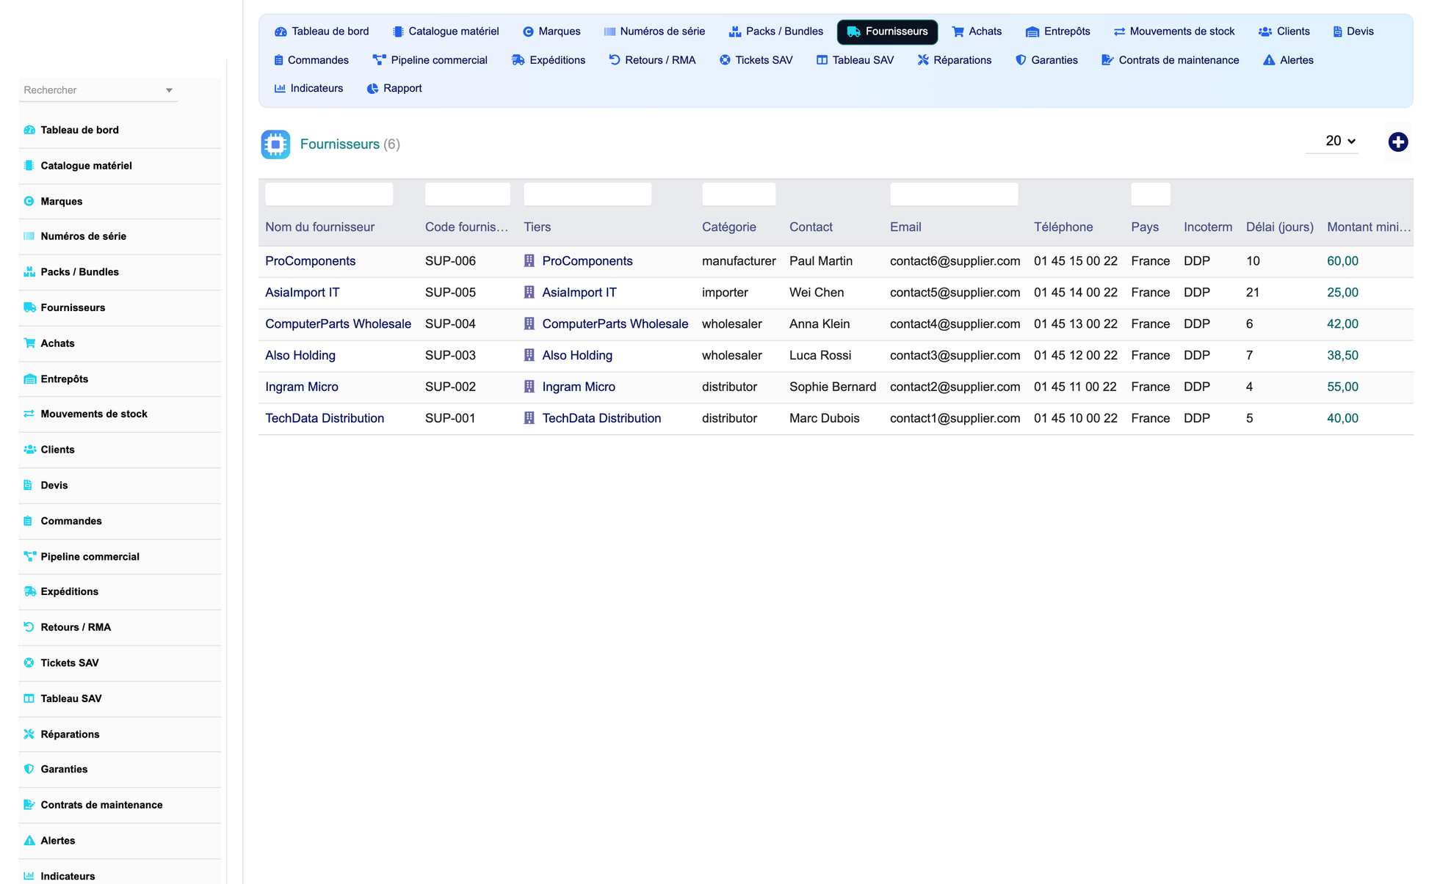This screenshot has width=1429, height=884.
Task: Click the Alertes sidebar warning triangle icon
Action: pyautogui.click(x=29, y=840)
